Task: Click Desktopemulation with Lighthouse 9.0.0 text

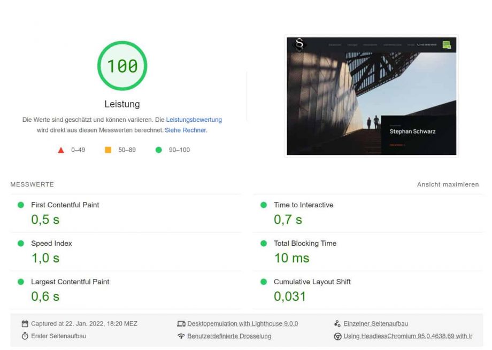Action: coord(242,324)
